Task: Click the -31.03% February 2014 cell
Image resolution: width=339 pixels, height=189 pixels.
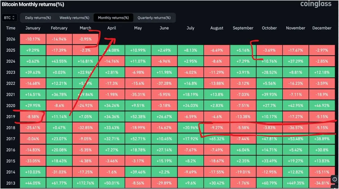Action: pyautogui.click(x=59, y=172)
